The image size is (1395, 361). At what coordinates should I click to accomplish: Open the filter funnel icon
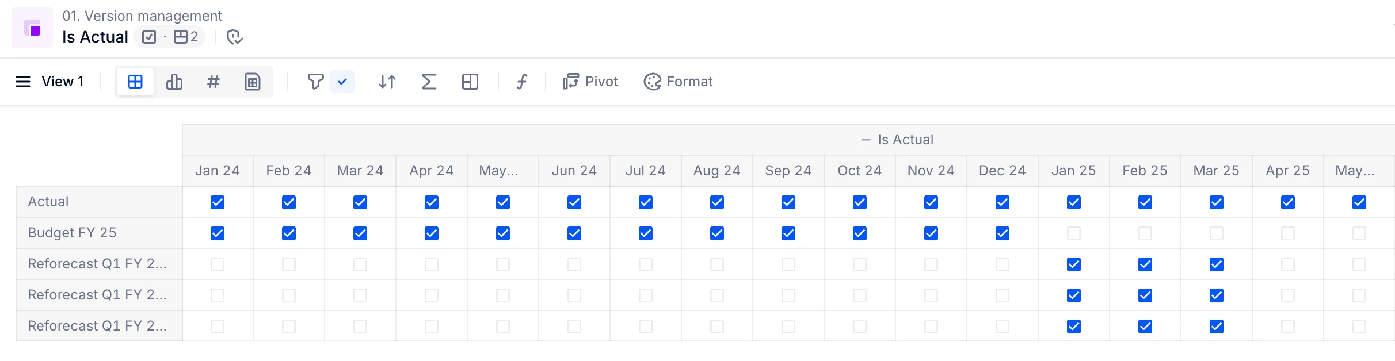coord(315,82)
